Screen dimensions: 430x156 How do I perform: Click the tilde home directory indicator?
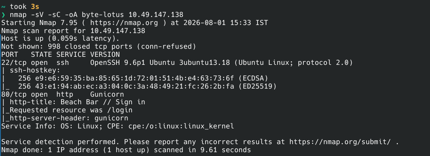[x=3, y=6]
